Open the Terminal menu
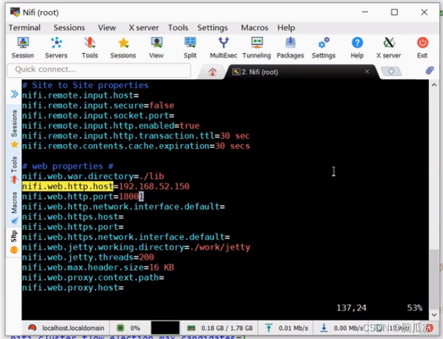The image size is (443, 339). point(24,28)
